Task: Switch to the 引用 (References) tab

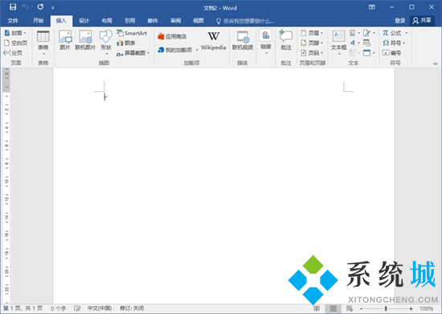Action: click(x=129, y=21)
